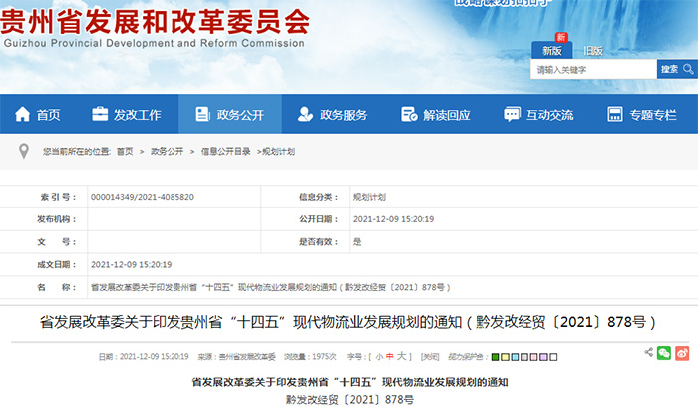The height and width of the screenshot is (410, 698).
Task: Click the site title 贵州省发展和改革委员会
Action: (155, 22)
